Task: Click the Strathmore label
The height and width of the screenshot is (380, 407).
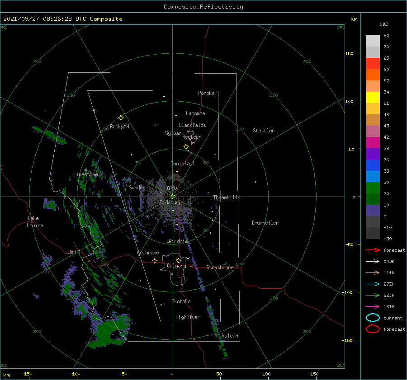Action: (220, 267)
